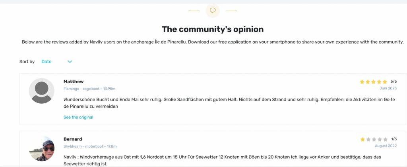Select the 'Shyldream - motorboot' boat details
This screenshot has height=167, width=407.
coord(90,146)
